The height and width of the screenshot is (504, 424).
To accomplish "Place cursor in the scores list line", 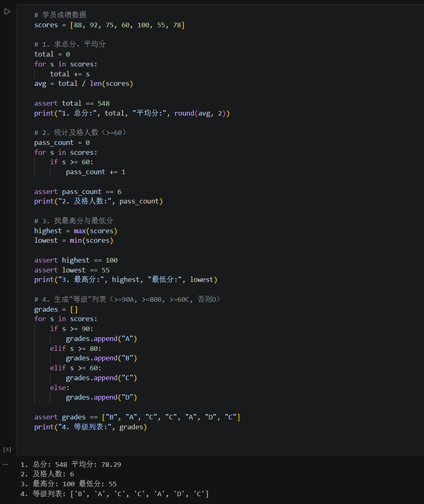I will (x=110, y=25).
